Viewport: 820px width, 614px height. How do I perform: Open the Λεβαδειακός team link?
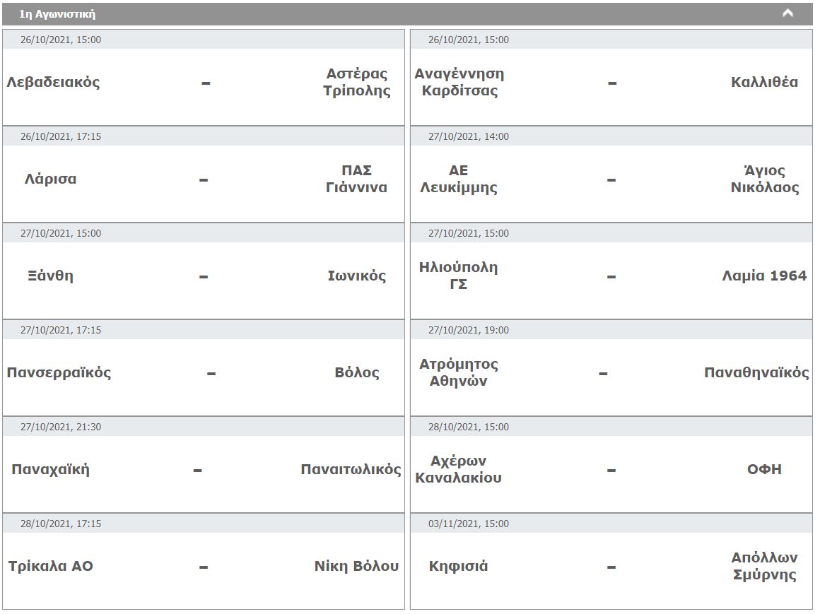[53, 82]
